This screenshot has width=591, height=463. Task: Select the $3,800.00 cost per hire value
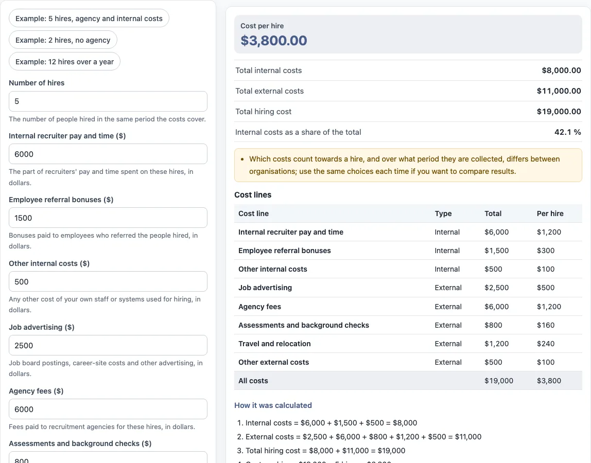(x=274, y=41)
